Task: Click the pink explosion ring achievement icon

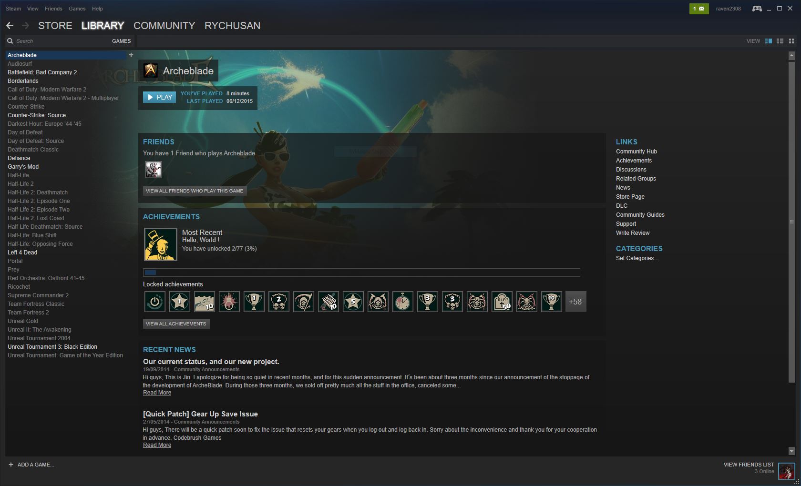Action: point(229,302)
